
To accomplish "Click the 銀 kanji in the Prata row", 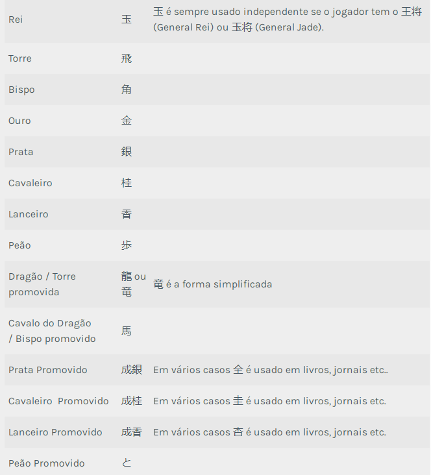I will tap(127, 152).
